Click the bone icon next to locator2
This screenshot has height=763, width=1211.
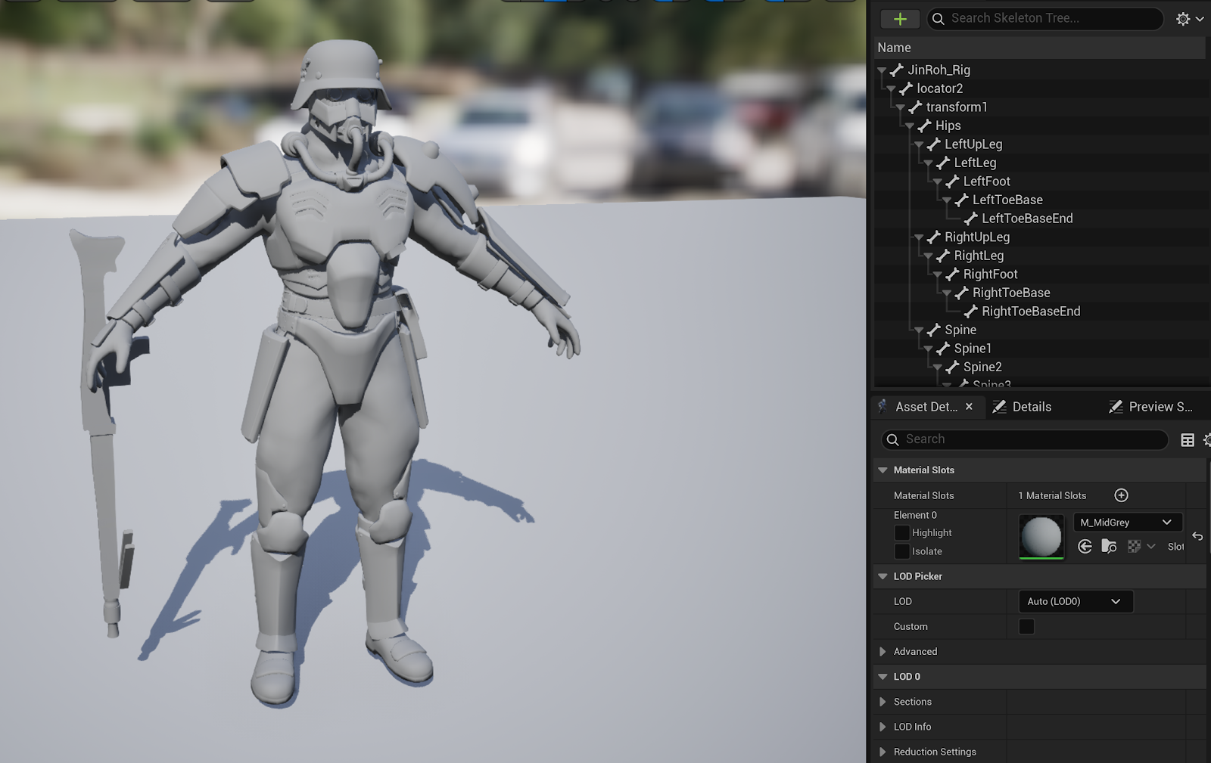click(x=906, y=88)
